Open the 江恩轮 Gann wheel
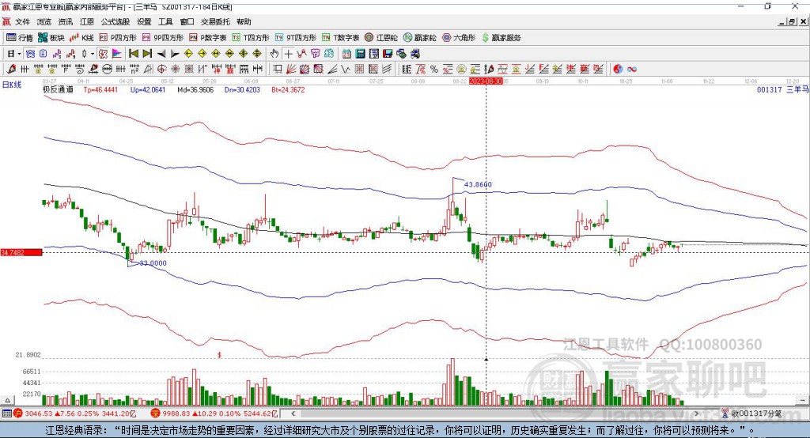 pos(382,38)
